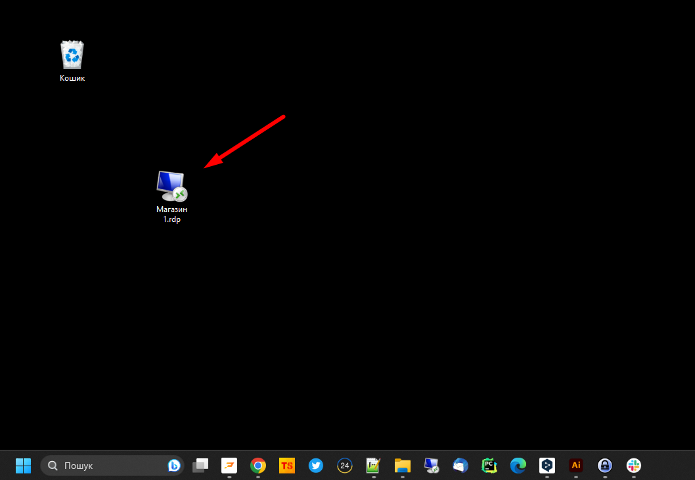Open Thunderbird mail from the taskbar
Screen dimensions: 695x480
pos(460,466)
